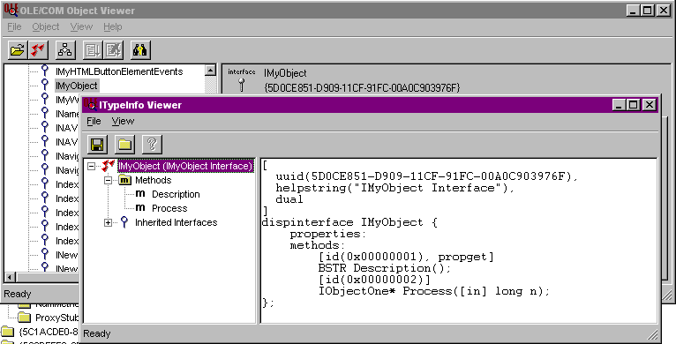Select IMyObject in Object Viewer interface list
Image resolution: width=676 pixels, height=344 pixels.
click(77, 86)
